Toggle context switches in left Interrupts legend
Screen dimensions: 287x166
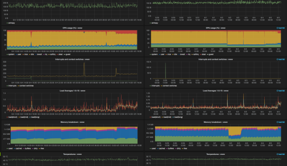point(26,85)
